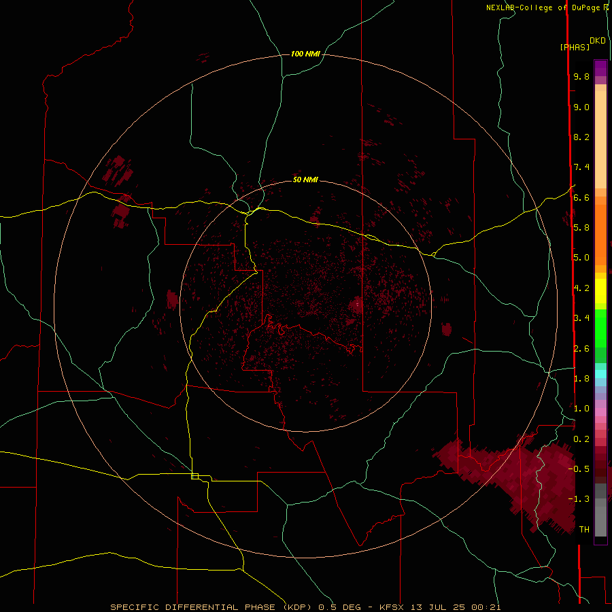The width and height of the screenshot is (612, 612).
Task: Click the KFSX radar site identifier
Action: click(x=392, y=607)
